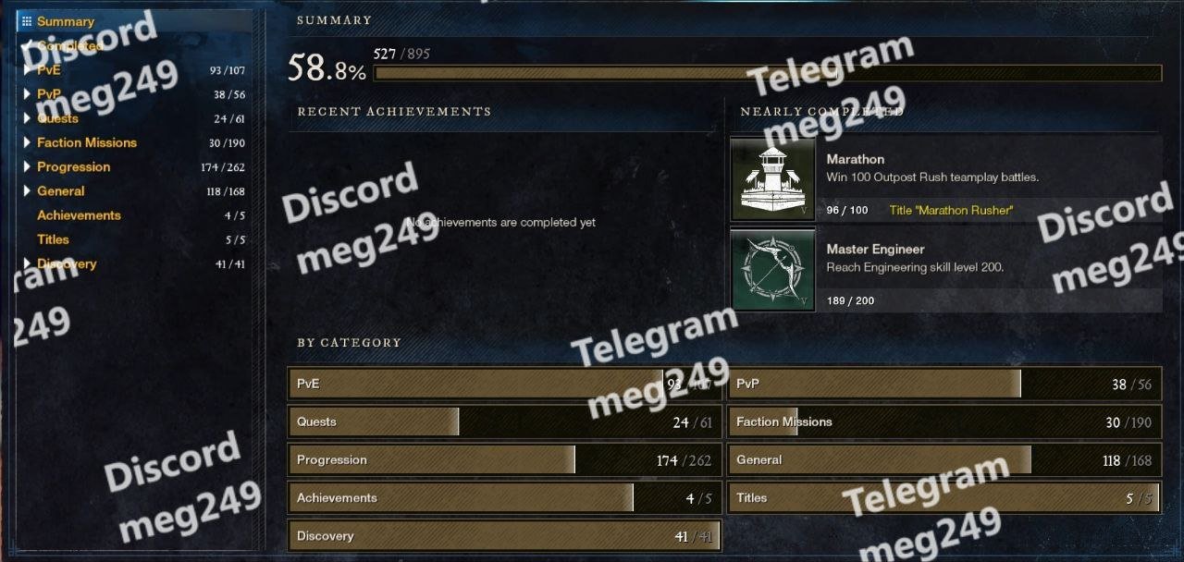Click the Discovery 41/41 category bar
Screen dimensions: 1184x562
coord(504,535)
